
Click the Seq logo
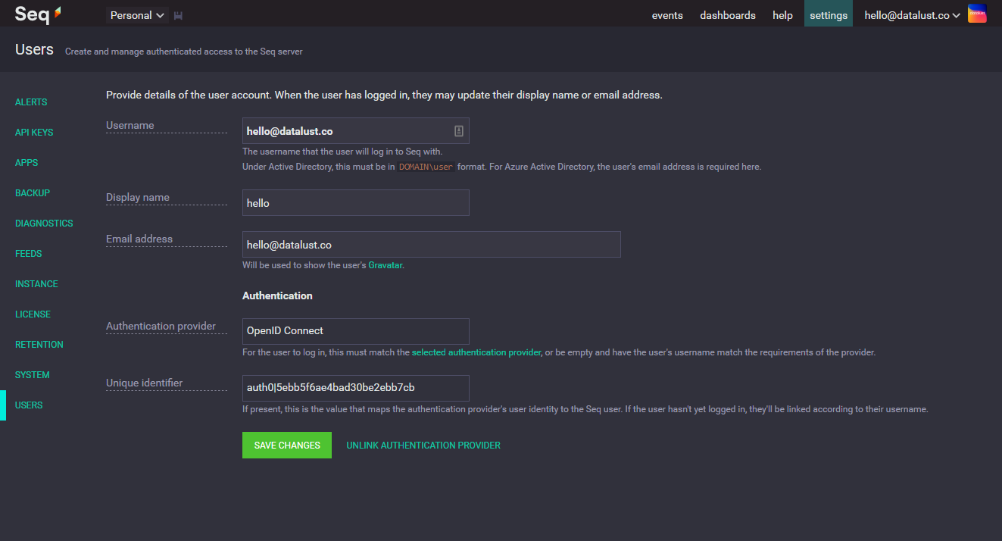[x=38, y=14]
